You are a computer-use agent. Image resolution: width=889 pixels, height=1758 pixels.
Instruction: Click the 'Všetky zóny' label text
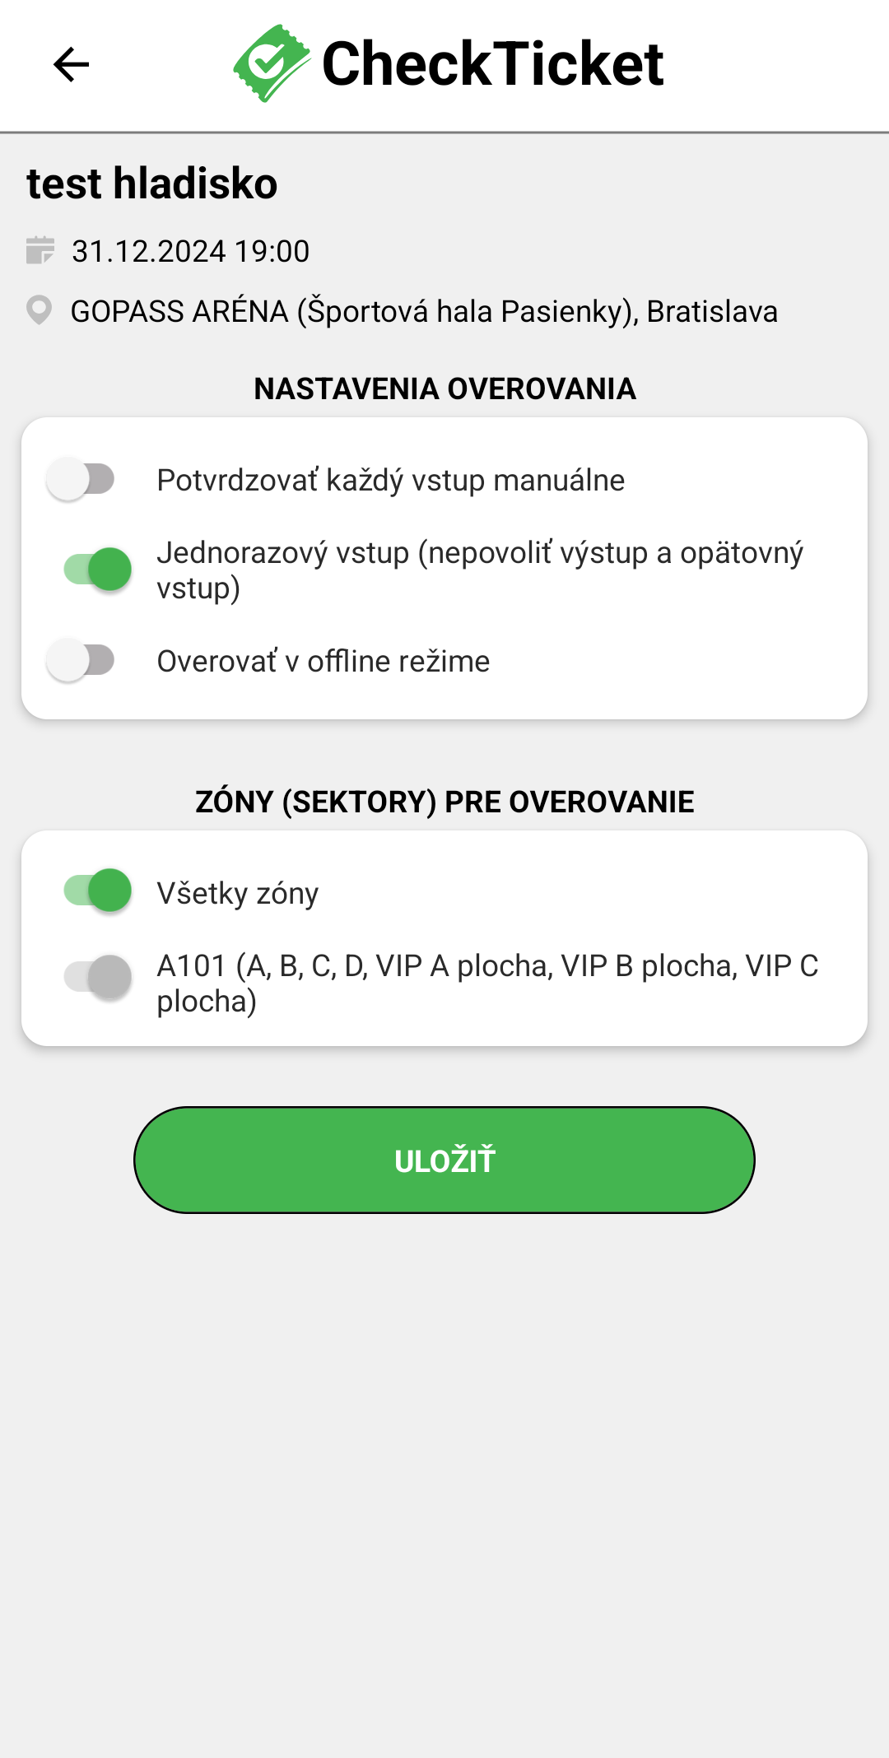[237, 893]
